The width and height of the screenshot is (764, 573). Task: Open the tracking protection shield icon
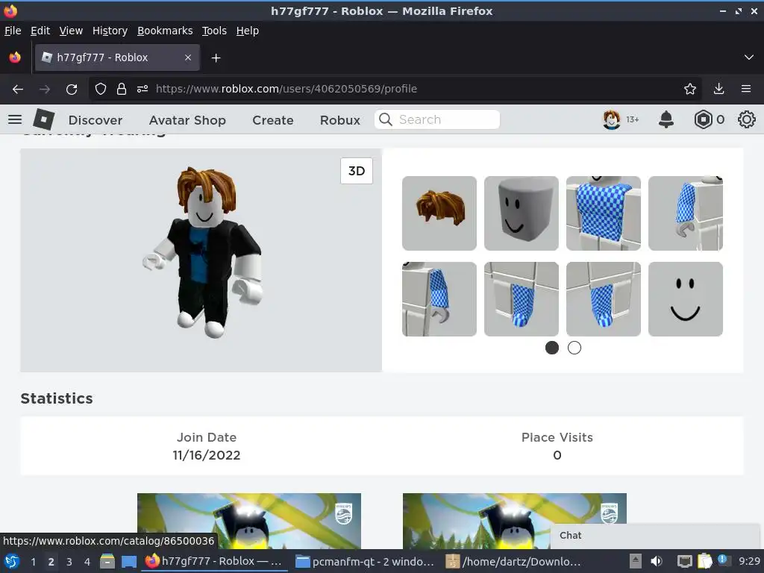coord(101,89)
